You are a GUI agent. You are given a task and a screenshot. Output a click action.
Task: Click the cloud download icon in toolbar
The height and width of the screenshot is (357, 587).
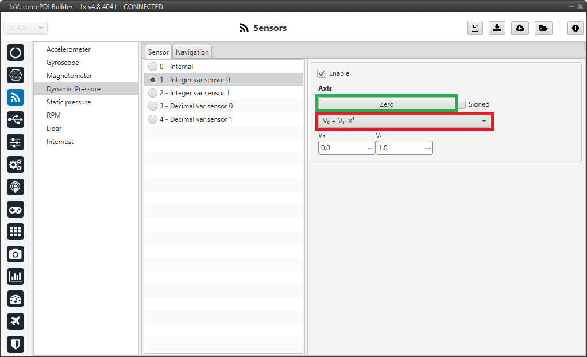pyautogui.click(x=520, y=28)
